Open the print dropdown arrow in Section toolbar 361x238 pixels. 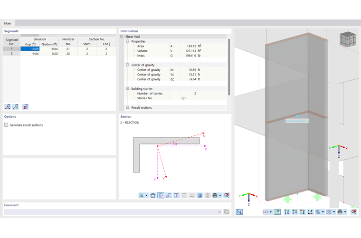(x=220, y=195)
